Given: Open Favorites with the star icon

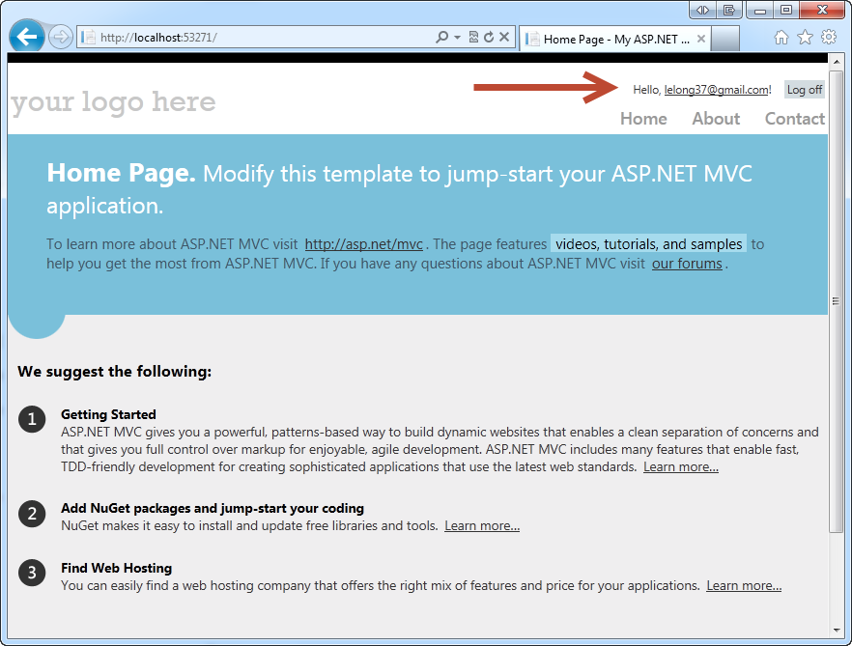Looking at the screenshot, I should pyautogui.click(x=805, y=37).
